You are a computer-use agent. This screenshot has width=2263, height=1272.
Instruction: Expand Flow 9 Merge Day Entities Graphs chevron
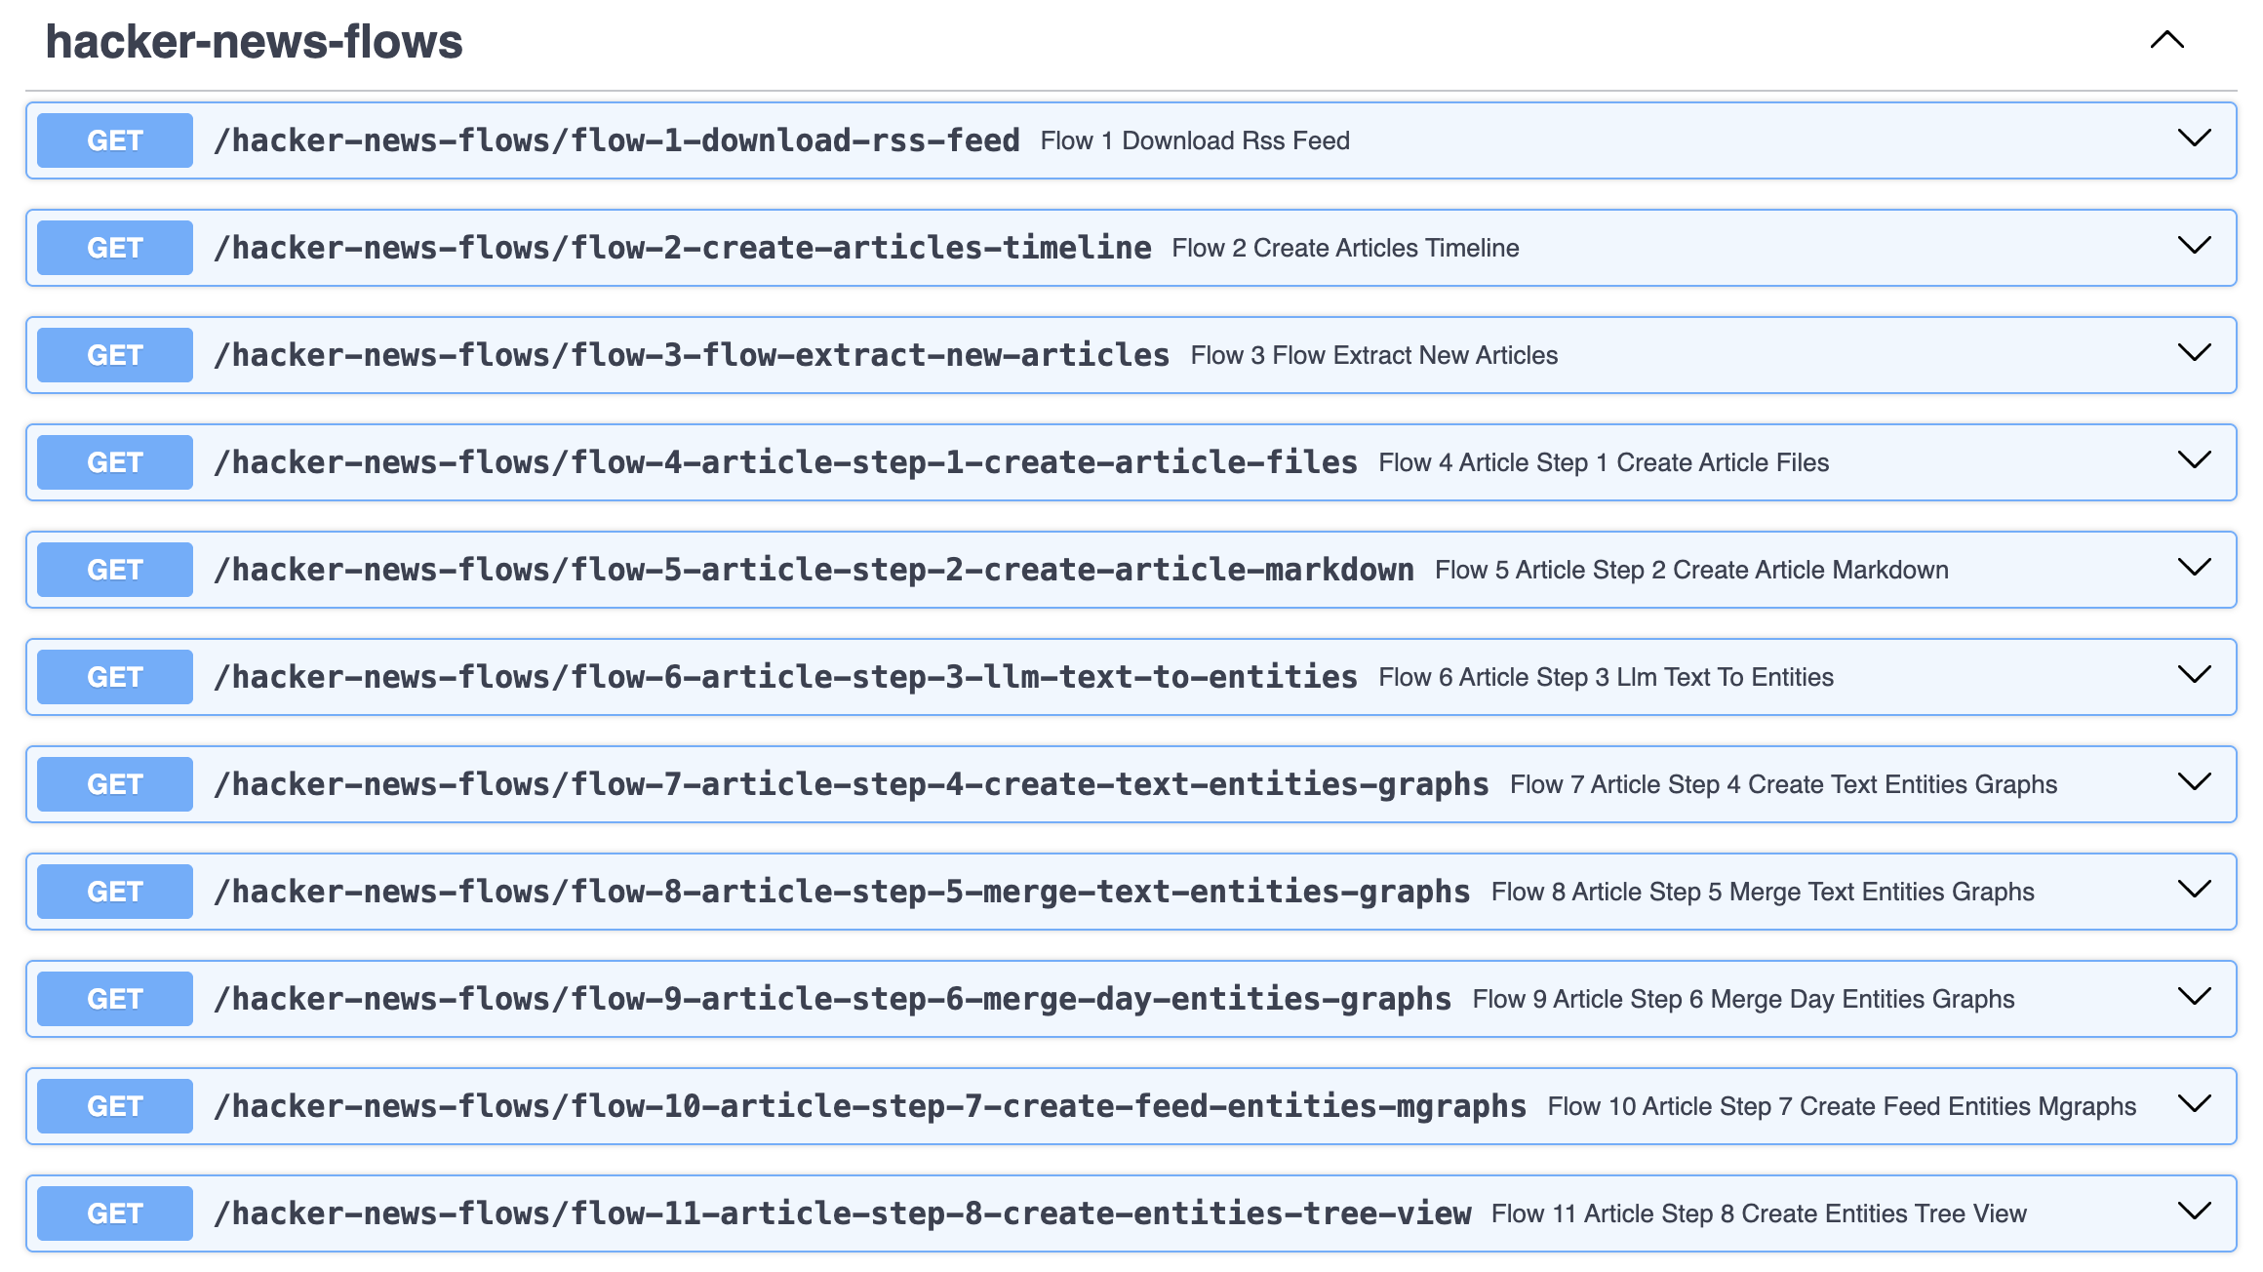coord(2194,997)
